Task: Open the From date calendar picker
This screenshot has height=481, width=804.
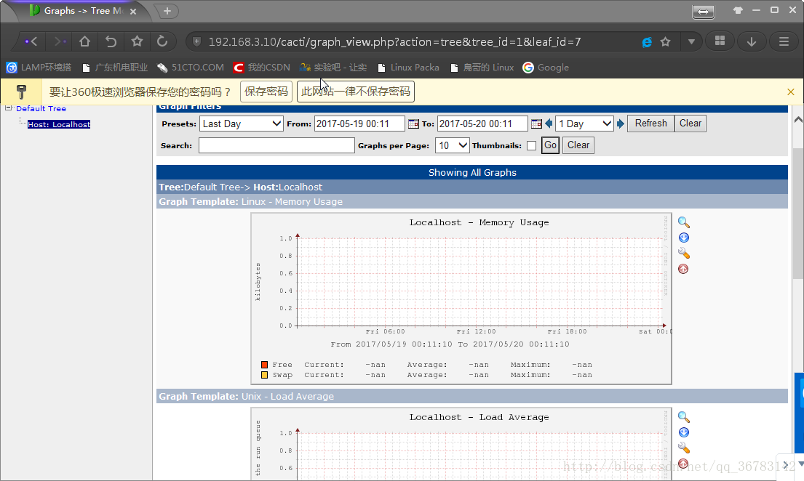Action: pyautogui.click(x=413, y=124)
